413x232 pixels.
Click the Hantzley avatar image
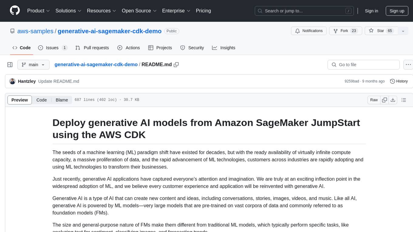click(x=12, y=81)
